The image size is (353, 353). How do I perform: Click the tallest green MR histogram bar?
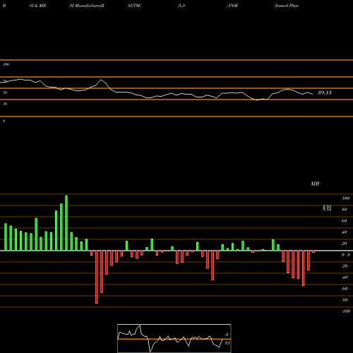point(66,223)
